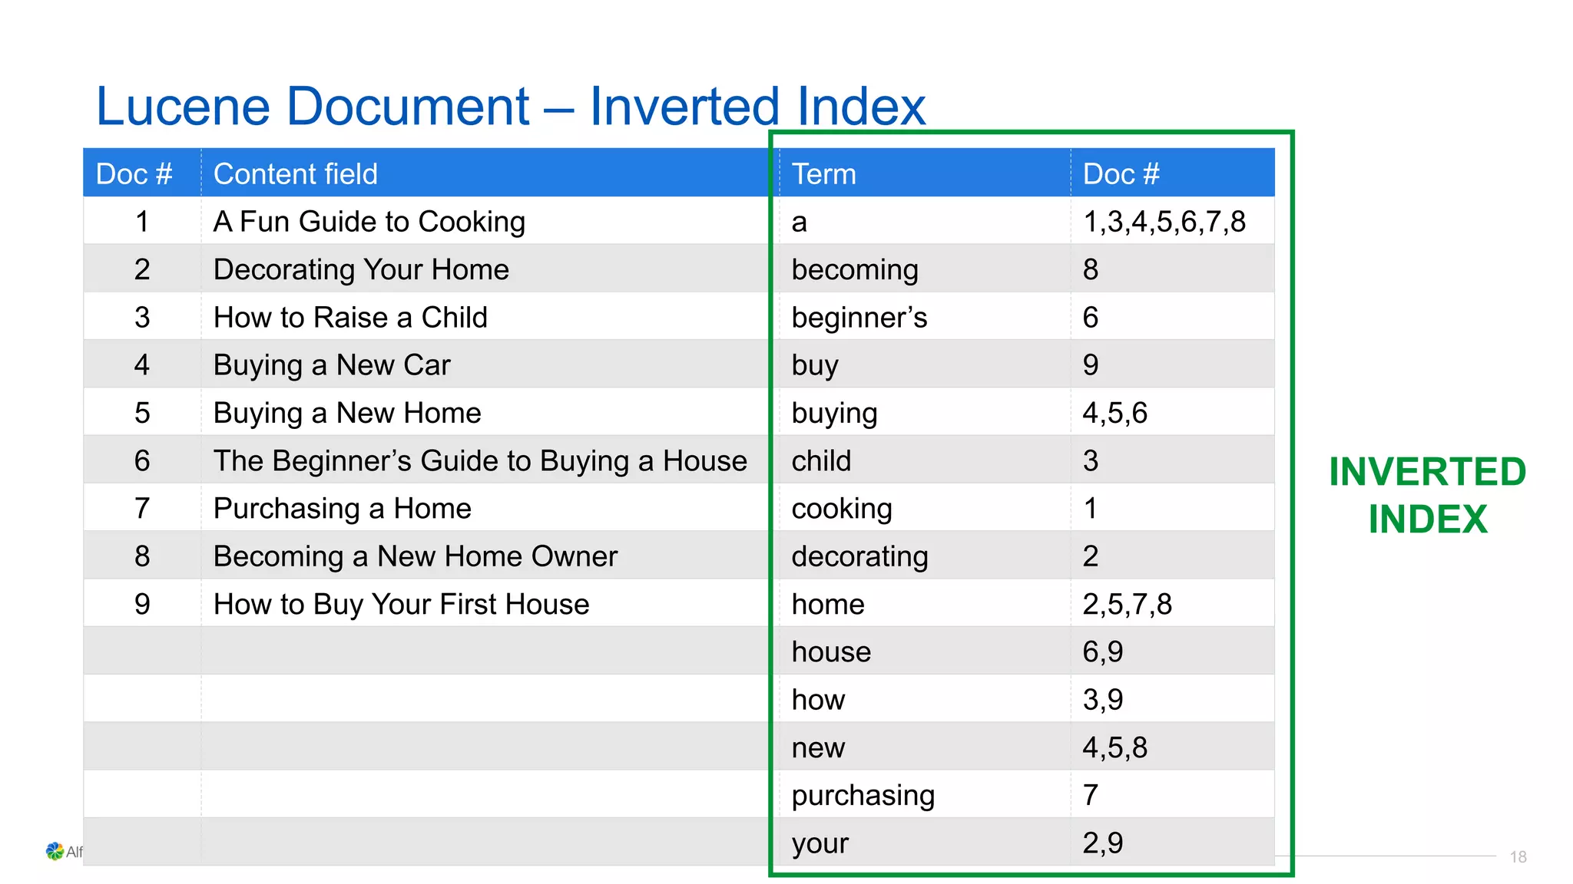This screenshot has width=1573, height=884.
Task: Select the term 'decorating'
Action: [x=860, y=556]
